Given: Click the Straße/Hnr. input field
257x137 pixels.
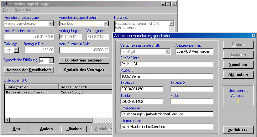Looking at the screenshot, I should click(166, 64).
